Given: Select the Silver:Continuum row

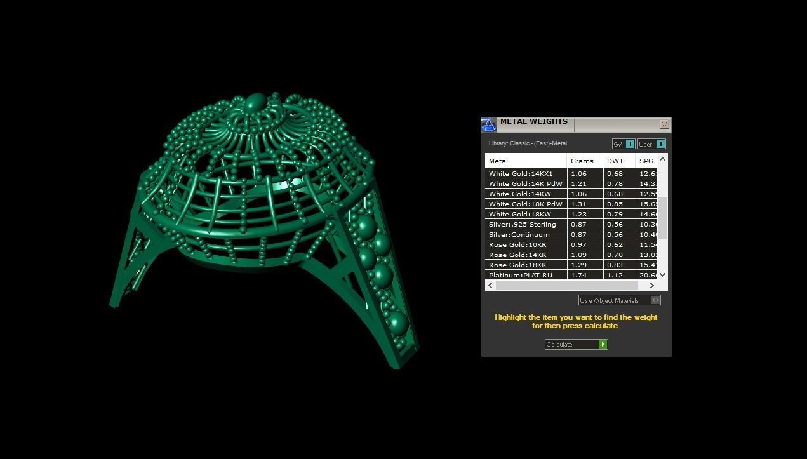Looking at the screenshot, I should pos(571,234).
